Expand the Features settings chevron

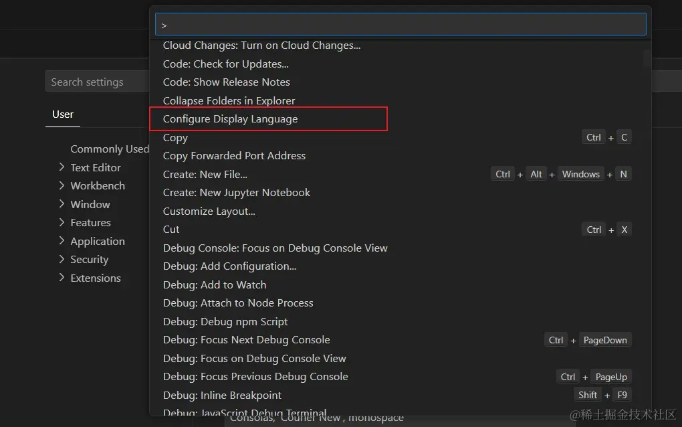tap(62, 222)
